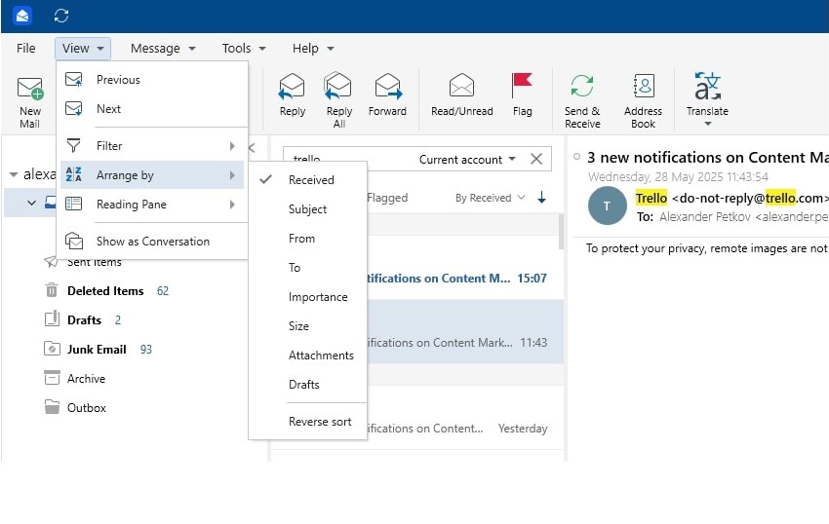Toggle Show as Conversation view
This screenshot has height=524, width=829.
[x=152, y=242]
